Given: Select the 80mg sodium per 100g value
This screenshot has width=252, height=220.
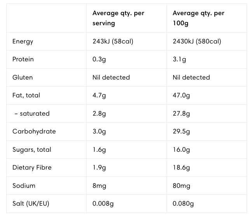Looking at the screenshot, I should pos(181,185).
